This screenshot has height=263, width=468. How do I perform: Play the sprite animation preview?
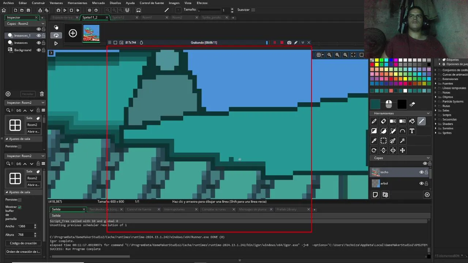[56, 43]
